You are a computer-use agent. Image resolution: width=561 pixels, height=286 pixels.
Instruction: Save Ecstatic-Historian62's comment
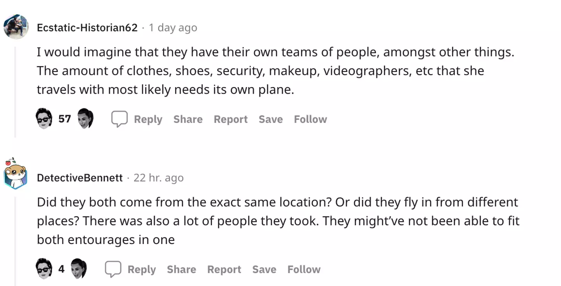270,119
